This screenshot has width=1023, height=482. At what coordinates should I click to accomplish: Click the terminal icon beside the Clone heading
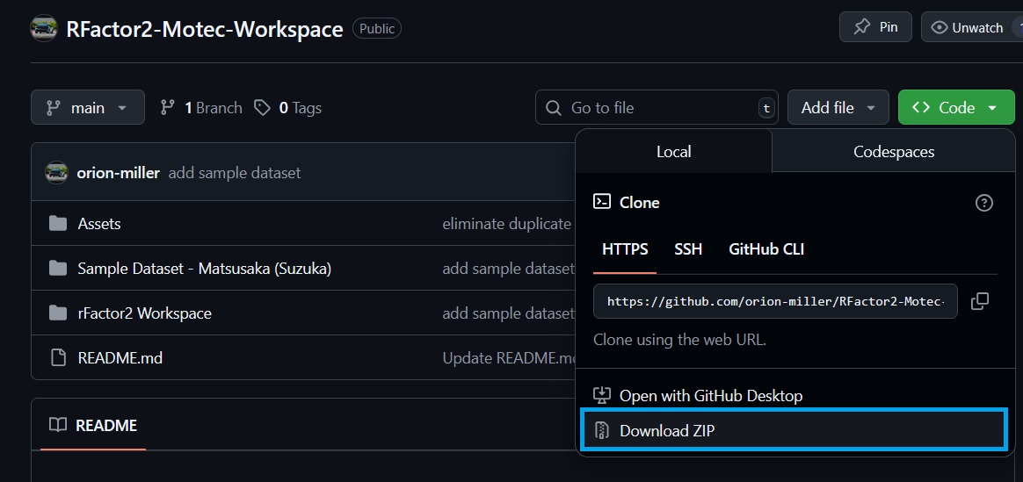click(601, 201)
